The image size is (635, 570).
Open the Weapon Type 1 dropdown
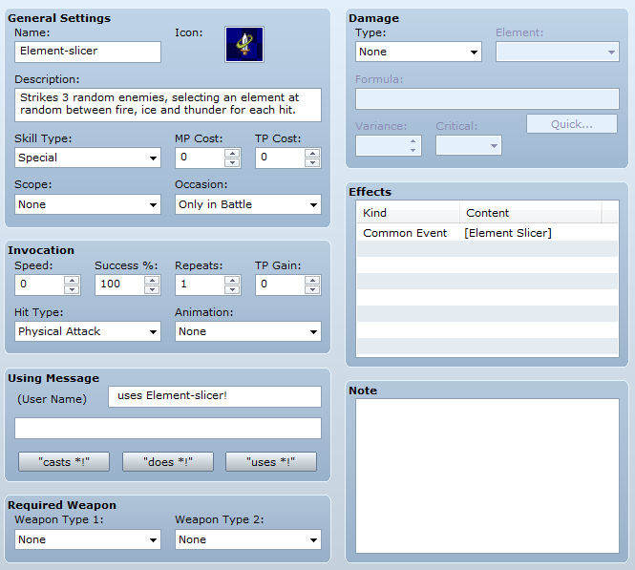(88, 539)
